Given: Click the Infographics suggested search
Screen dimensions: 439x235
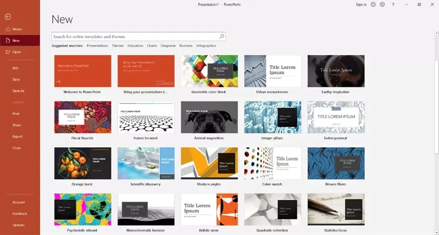Looking at the screenshot, I should pos(206,46).
